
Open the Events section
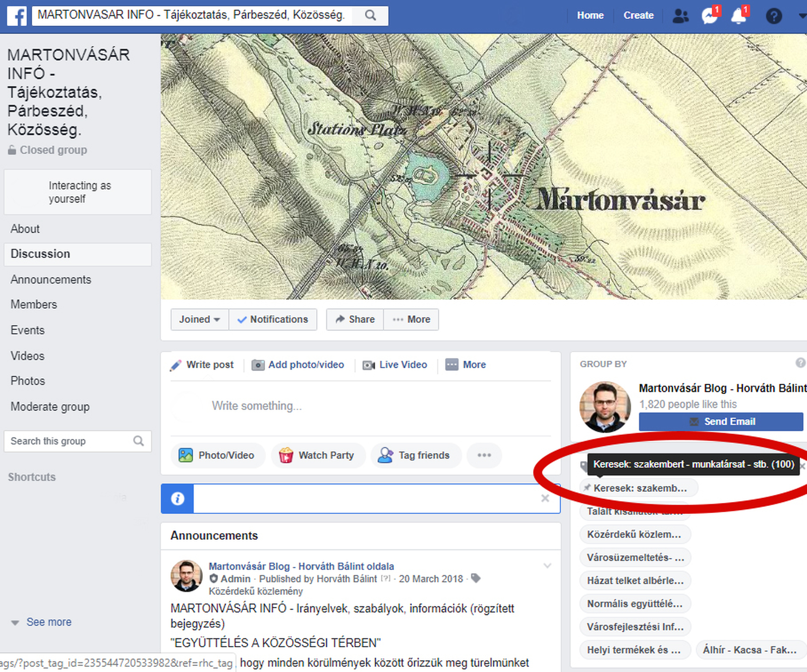(28, 330)
